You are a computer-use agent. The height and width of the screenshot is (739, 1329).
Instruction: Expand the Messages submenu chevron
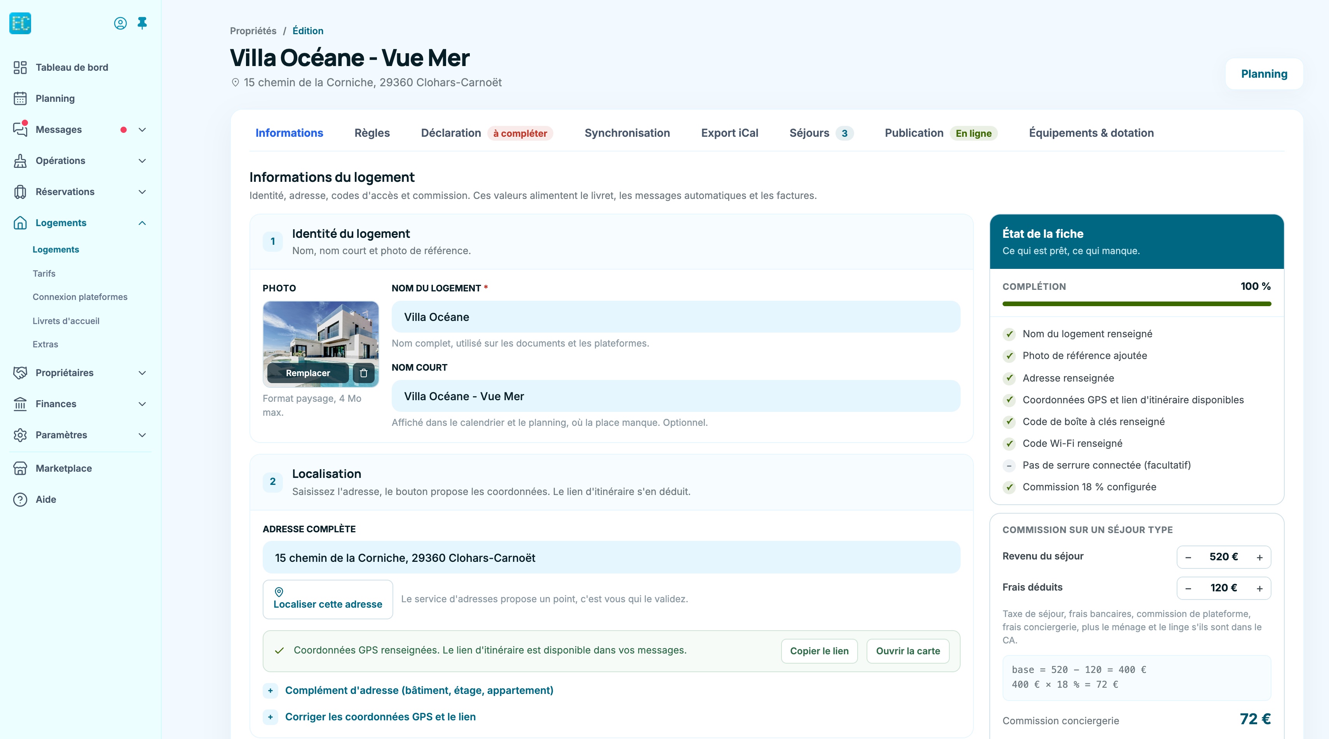(142, 130)
